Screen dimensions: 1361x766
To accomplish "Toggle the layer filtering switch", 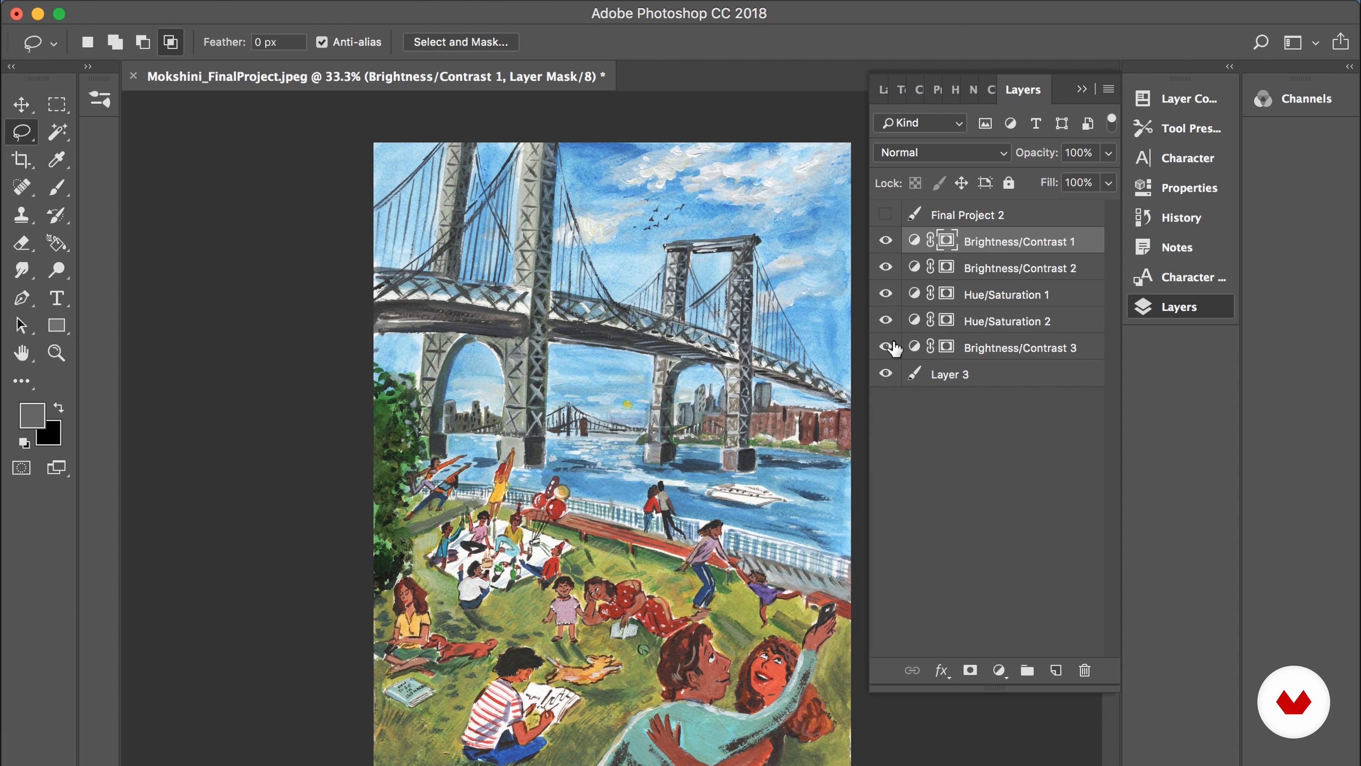I will click(x=1111, y=123).
